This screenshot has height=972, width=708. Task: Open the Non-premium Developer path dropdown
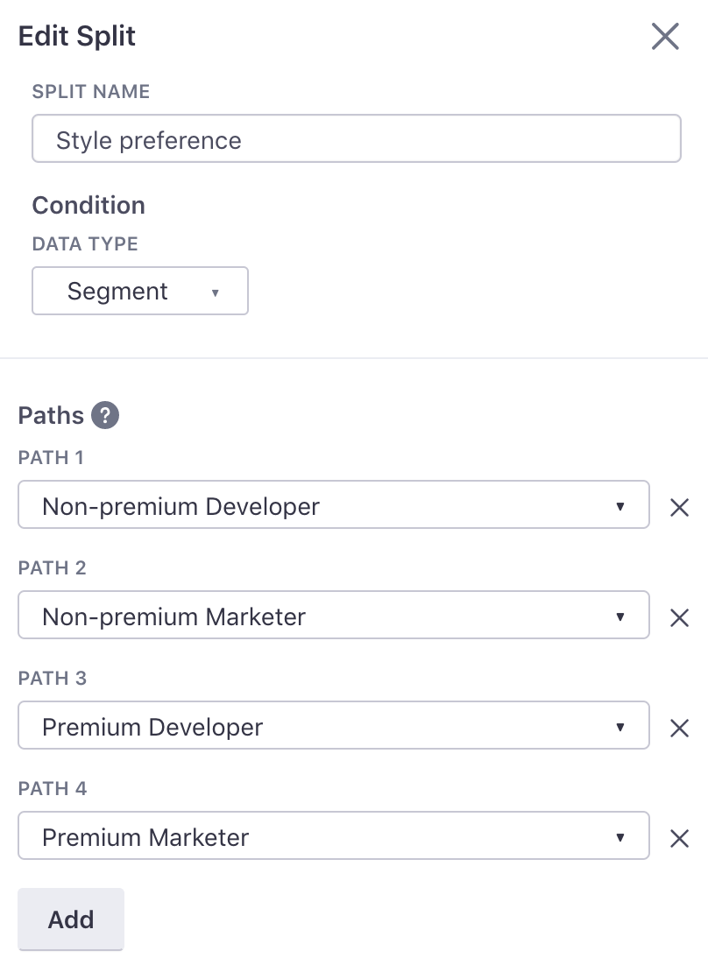334,504
